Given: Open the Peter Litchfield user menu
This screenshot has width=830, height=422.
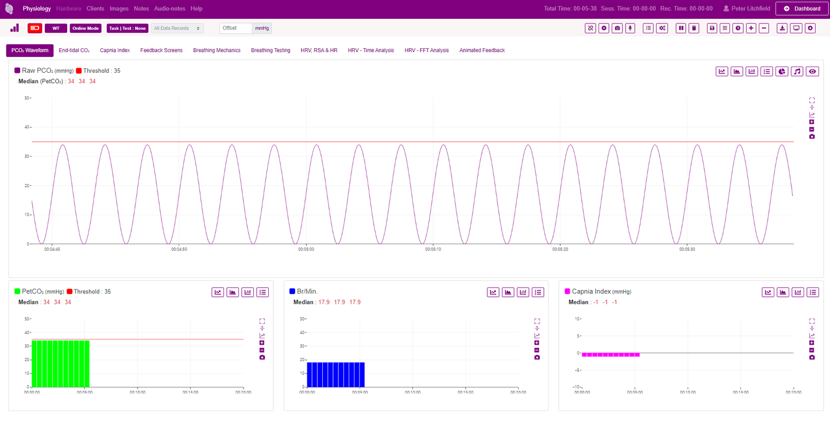Looking at the screenshot, I should tap(747, 9).
